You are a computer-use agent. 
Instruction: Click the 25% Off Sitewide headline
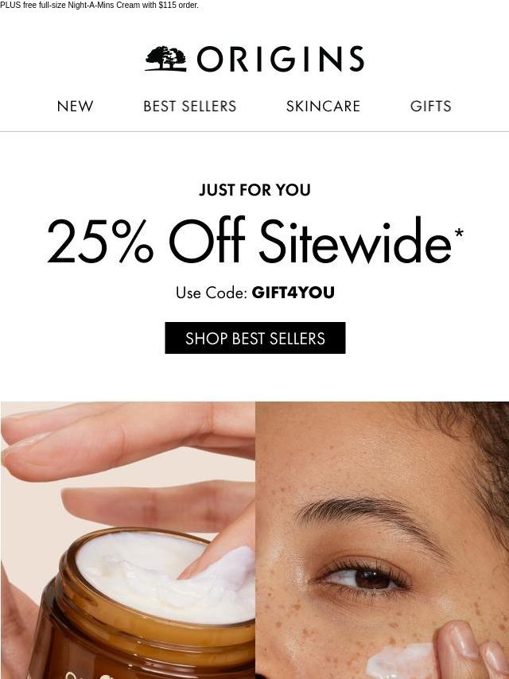[250, 240]
